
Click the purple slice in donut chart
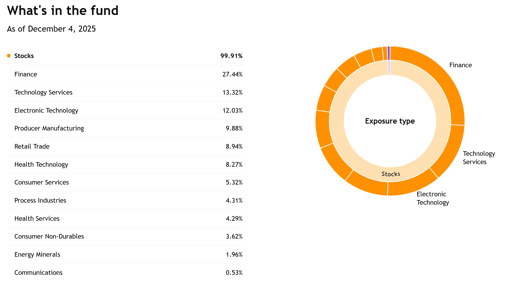click(x=389, y=49)
